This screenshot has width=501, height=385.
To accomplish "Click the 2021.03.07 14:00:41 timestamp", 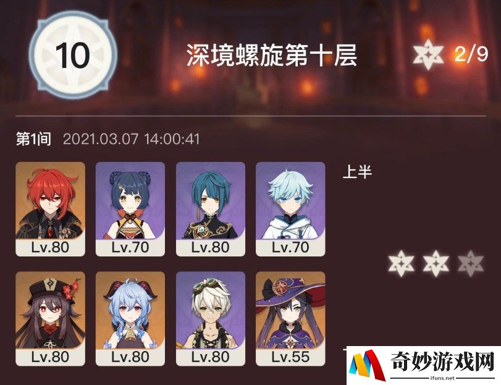I will click(132, 139).
